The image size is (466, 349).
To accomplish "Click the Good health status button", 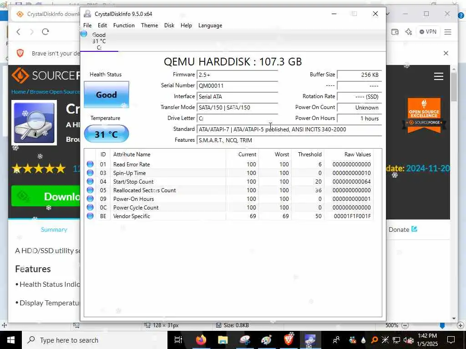I will pos(106,95).
